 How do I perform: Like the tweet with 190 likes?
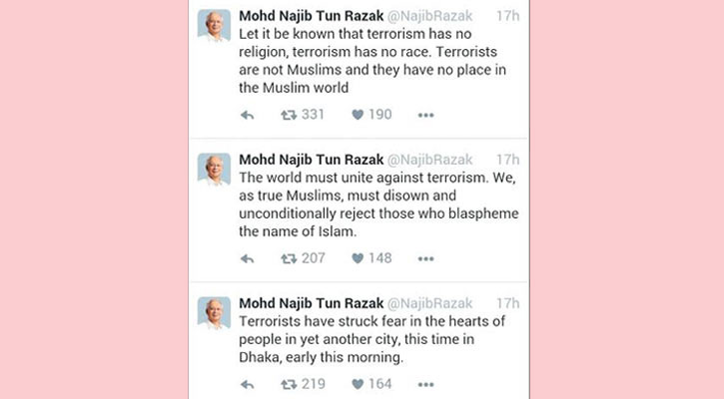click(358, 115)
